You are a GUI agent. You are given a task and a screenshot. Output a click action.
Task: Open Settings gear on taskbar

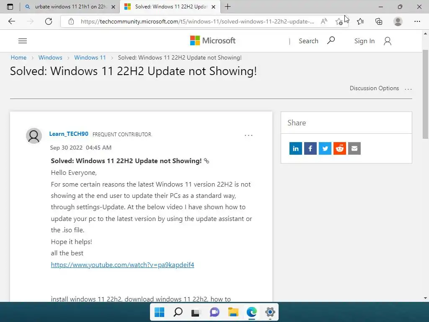[x=270, y=312]
